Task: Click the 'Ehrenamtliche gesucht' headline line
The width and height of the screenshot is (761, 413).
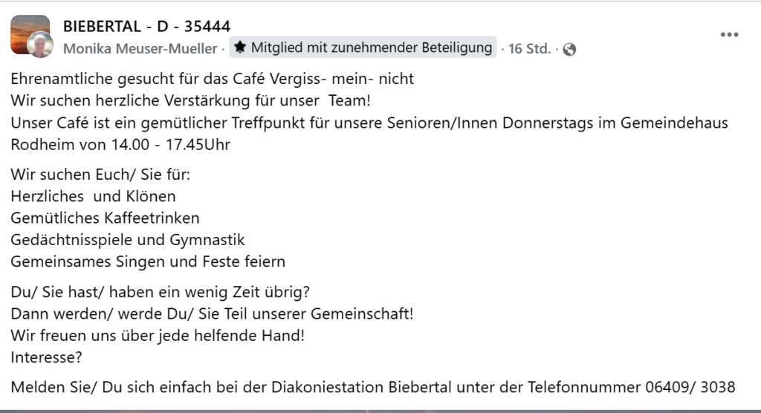Action: click(x=212, y=78)
